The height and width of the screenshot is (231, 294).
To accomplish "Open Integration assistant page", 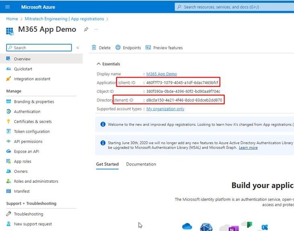I will click(x=32, y=79).
